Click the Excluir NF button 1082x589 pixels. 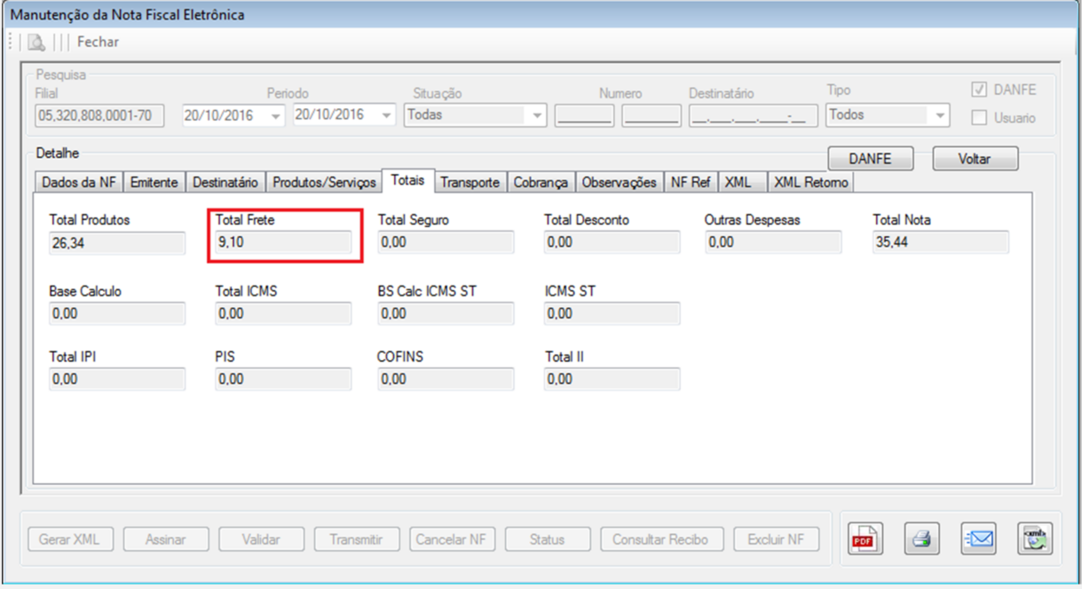click(777, 539)
